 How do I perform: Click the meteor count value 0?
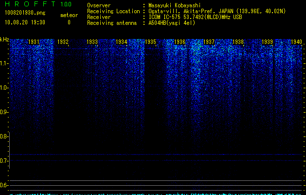click(x=69, y=22)
